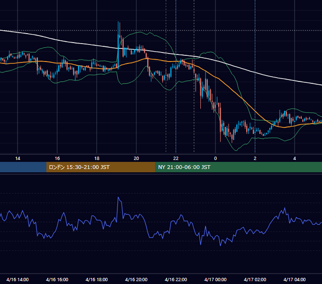
Task: Click the '4/17 04:00' indicator axis label
Action: (295, 279)
